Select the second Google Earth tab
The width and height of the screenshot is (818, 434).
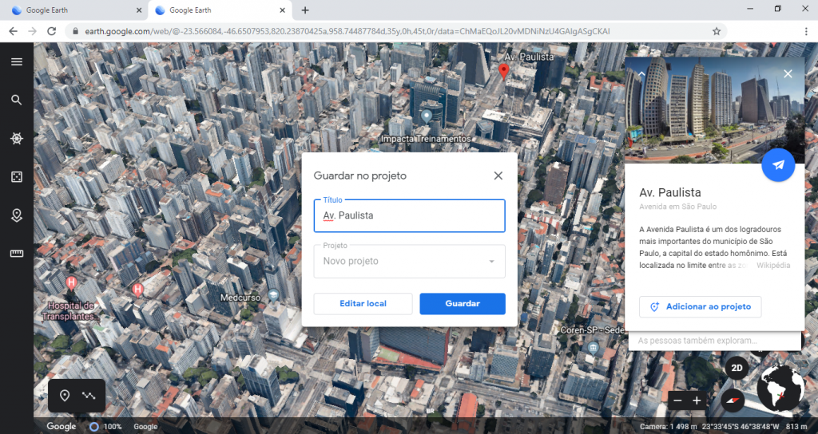[220, 10]
